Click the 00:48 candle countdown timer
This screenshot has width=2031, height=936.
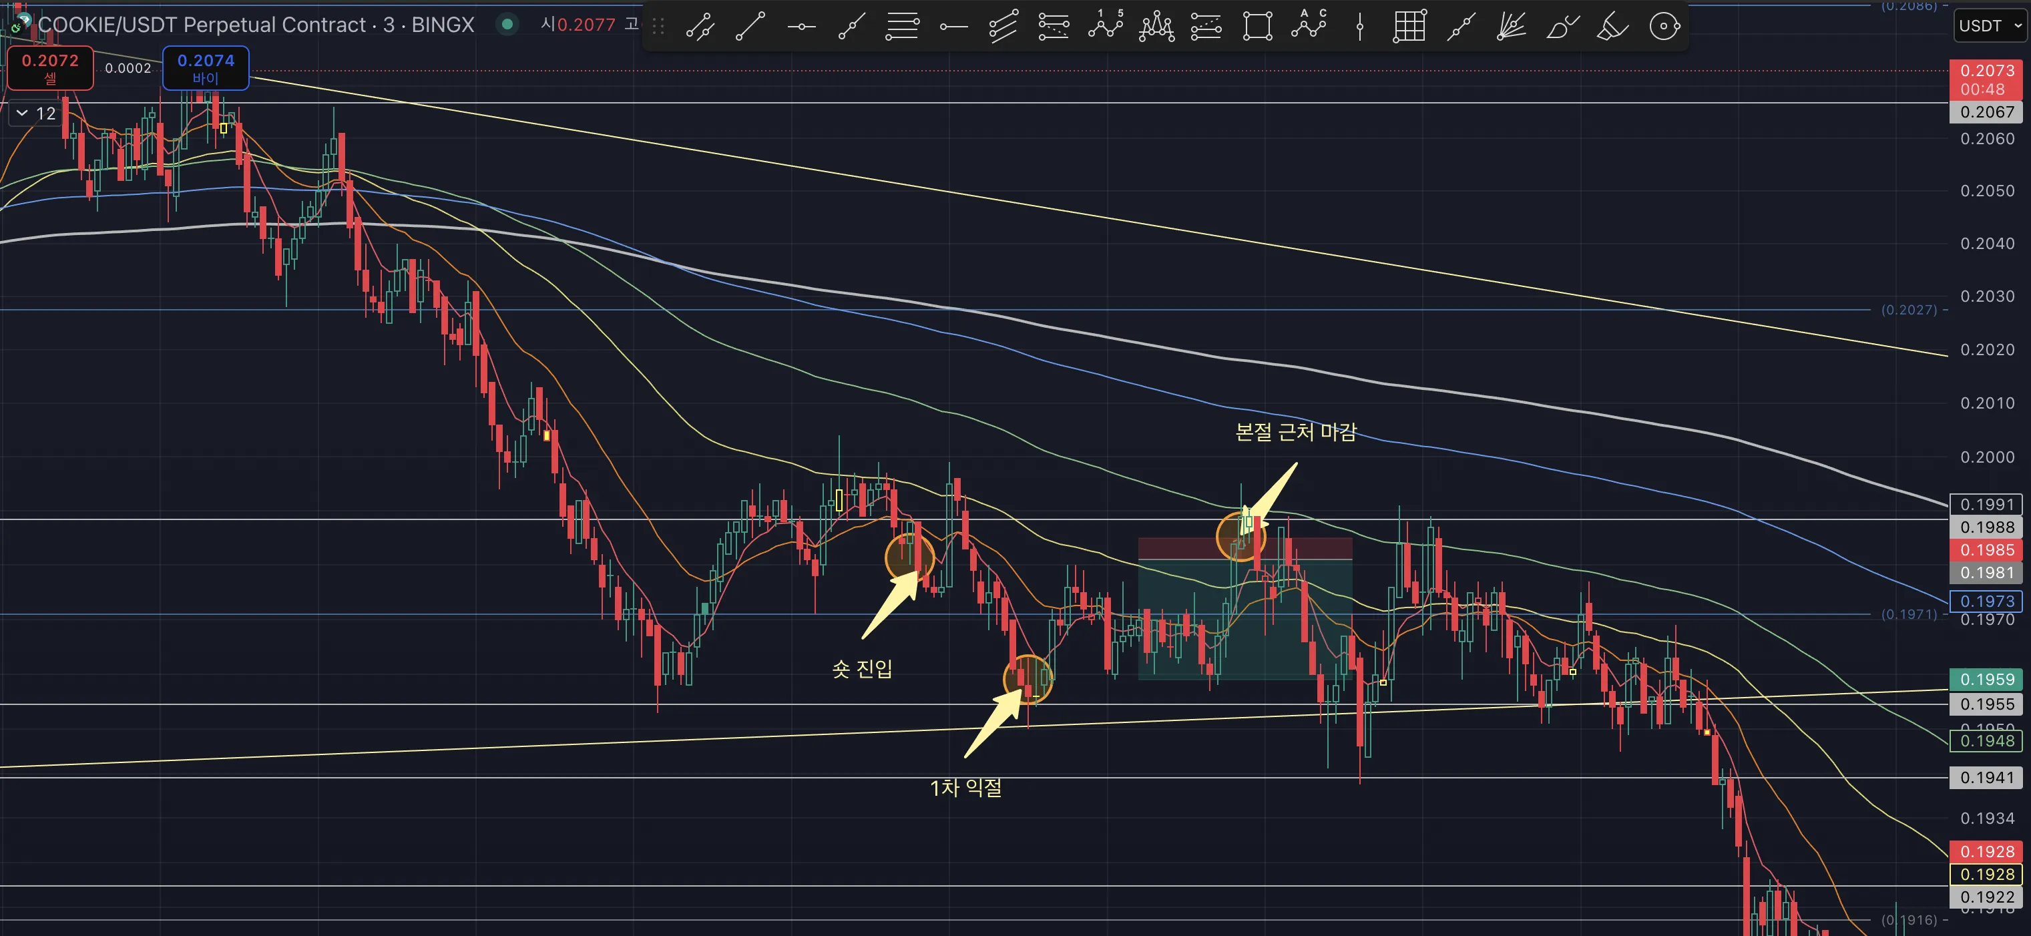(x=1983, y=89)
